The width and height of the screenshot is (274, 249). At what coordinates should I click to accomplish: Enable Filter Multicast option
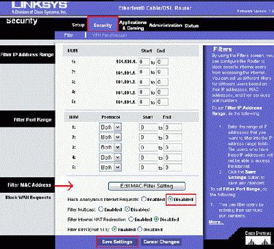click(x=101, y=209)
